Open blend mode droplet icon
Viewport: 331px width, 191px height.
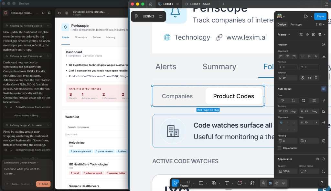click(x=324, y=159)
